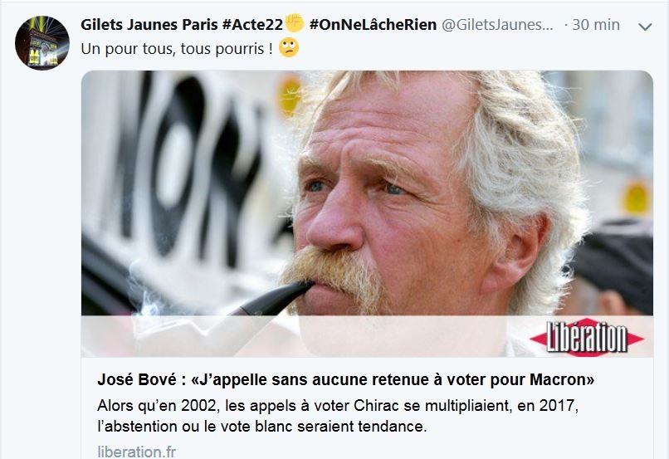Open the José Bové photo preview

tap(367, 213)
